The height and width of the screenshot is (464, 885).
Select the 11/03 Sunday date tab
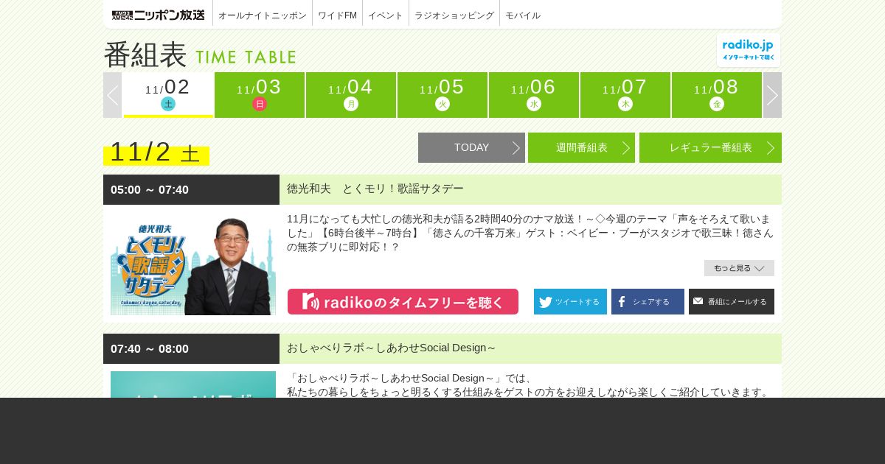point(260,95)
